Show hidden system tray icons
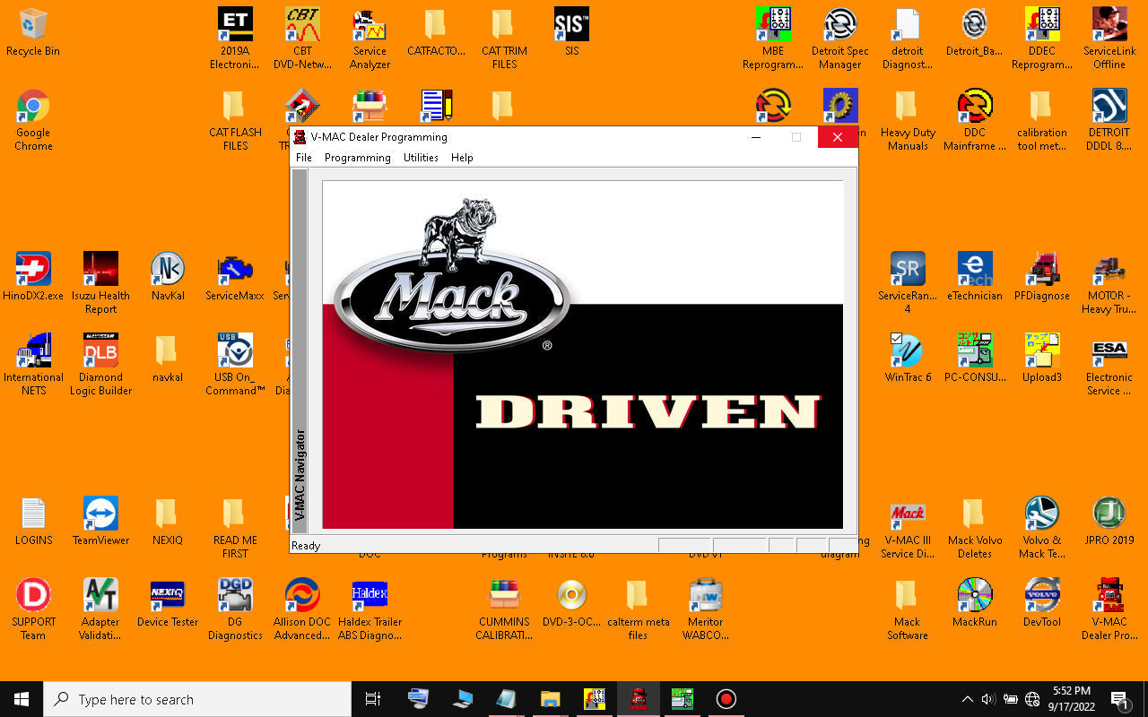 pyautogui.click(x=967, y=699)
